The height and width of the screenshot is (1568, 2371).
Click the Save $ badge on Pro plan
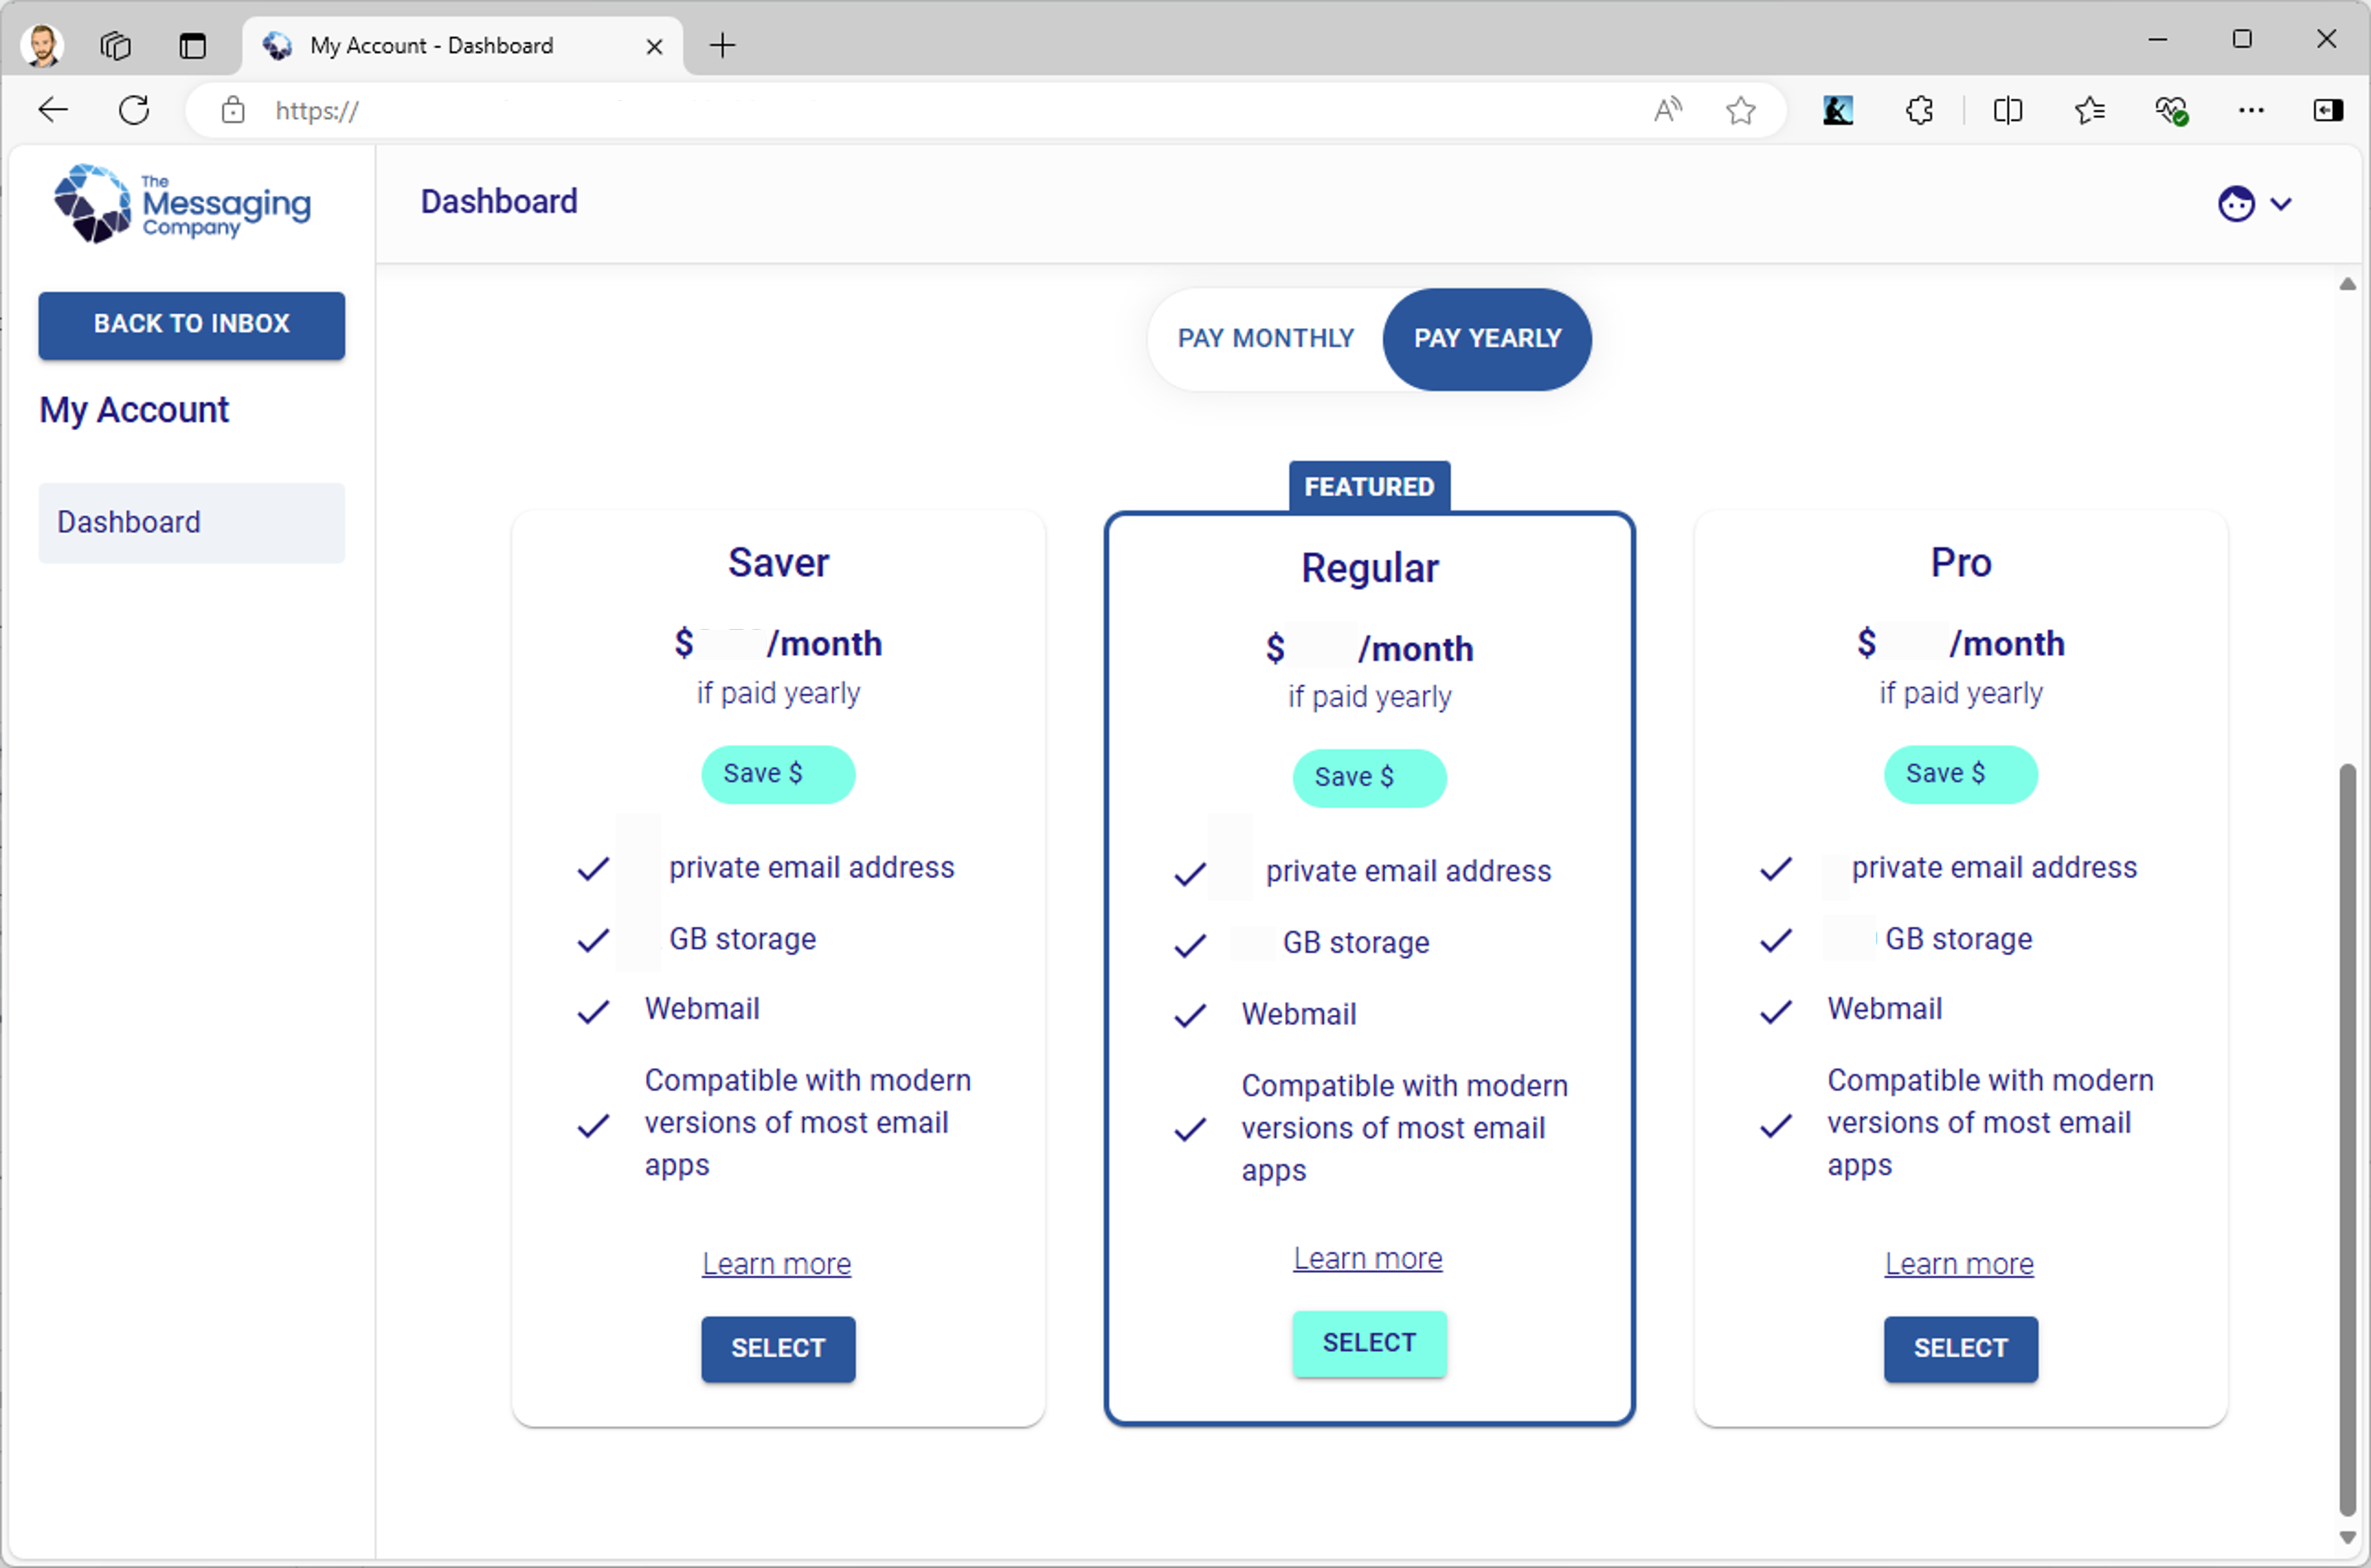[x=1960, y=774]
